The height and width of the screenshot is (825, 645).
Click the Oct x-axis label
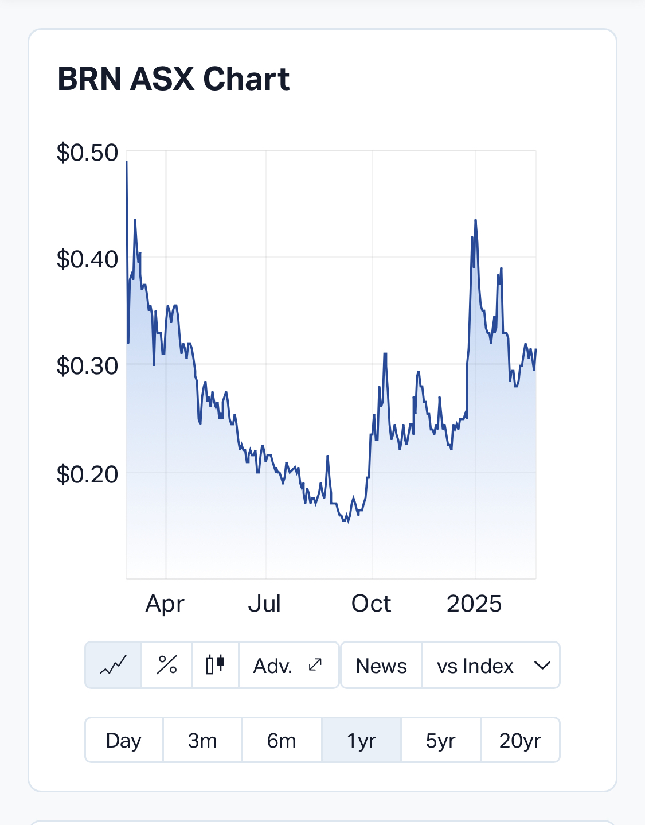[372, 604]
